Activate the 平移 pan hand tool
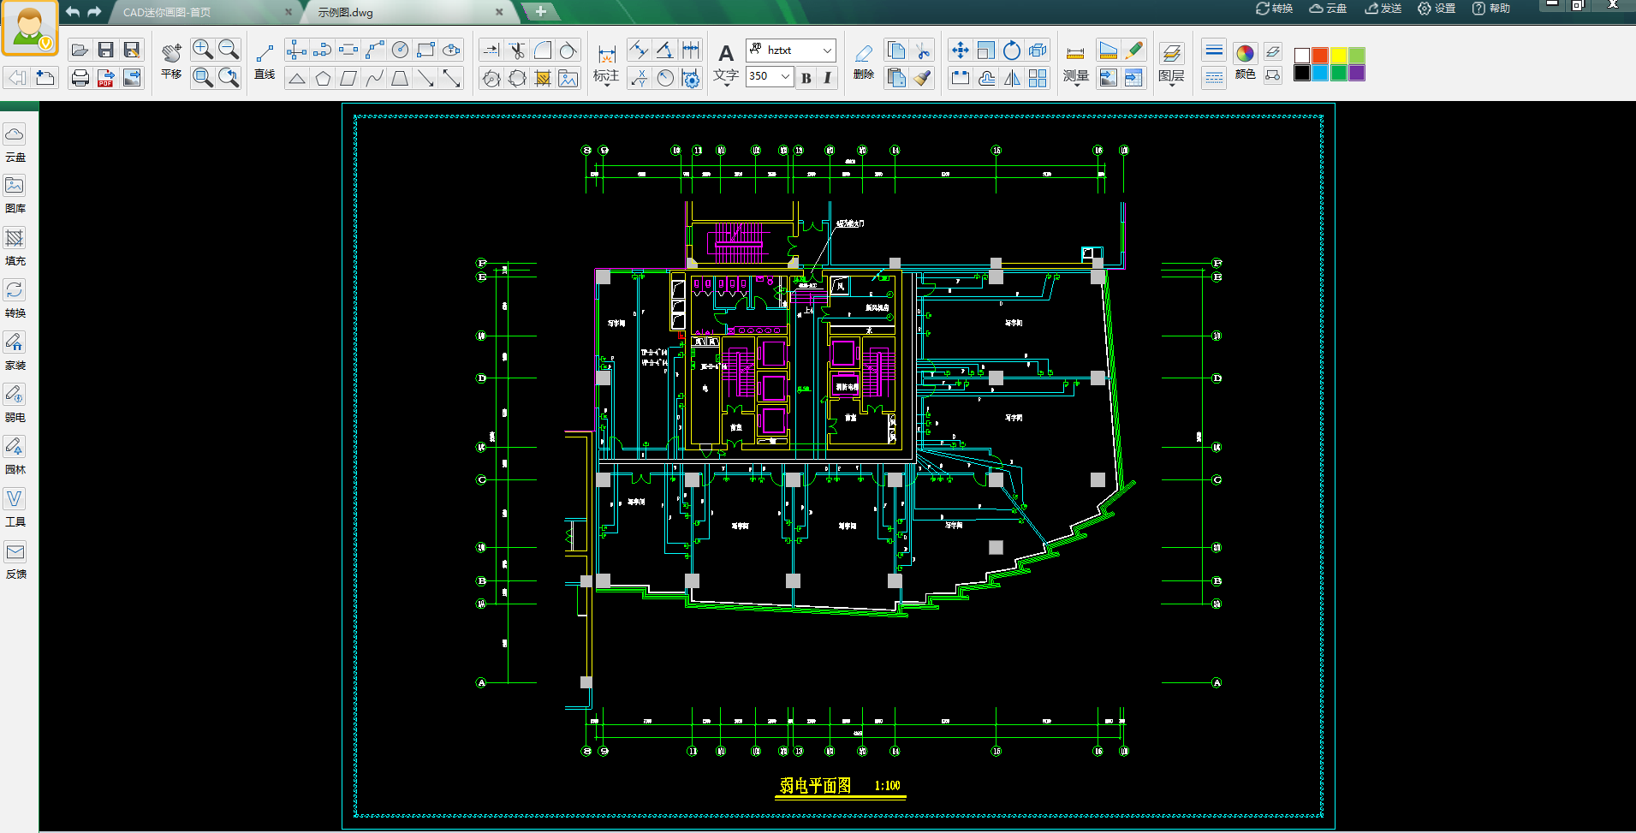 (171, 62)
